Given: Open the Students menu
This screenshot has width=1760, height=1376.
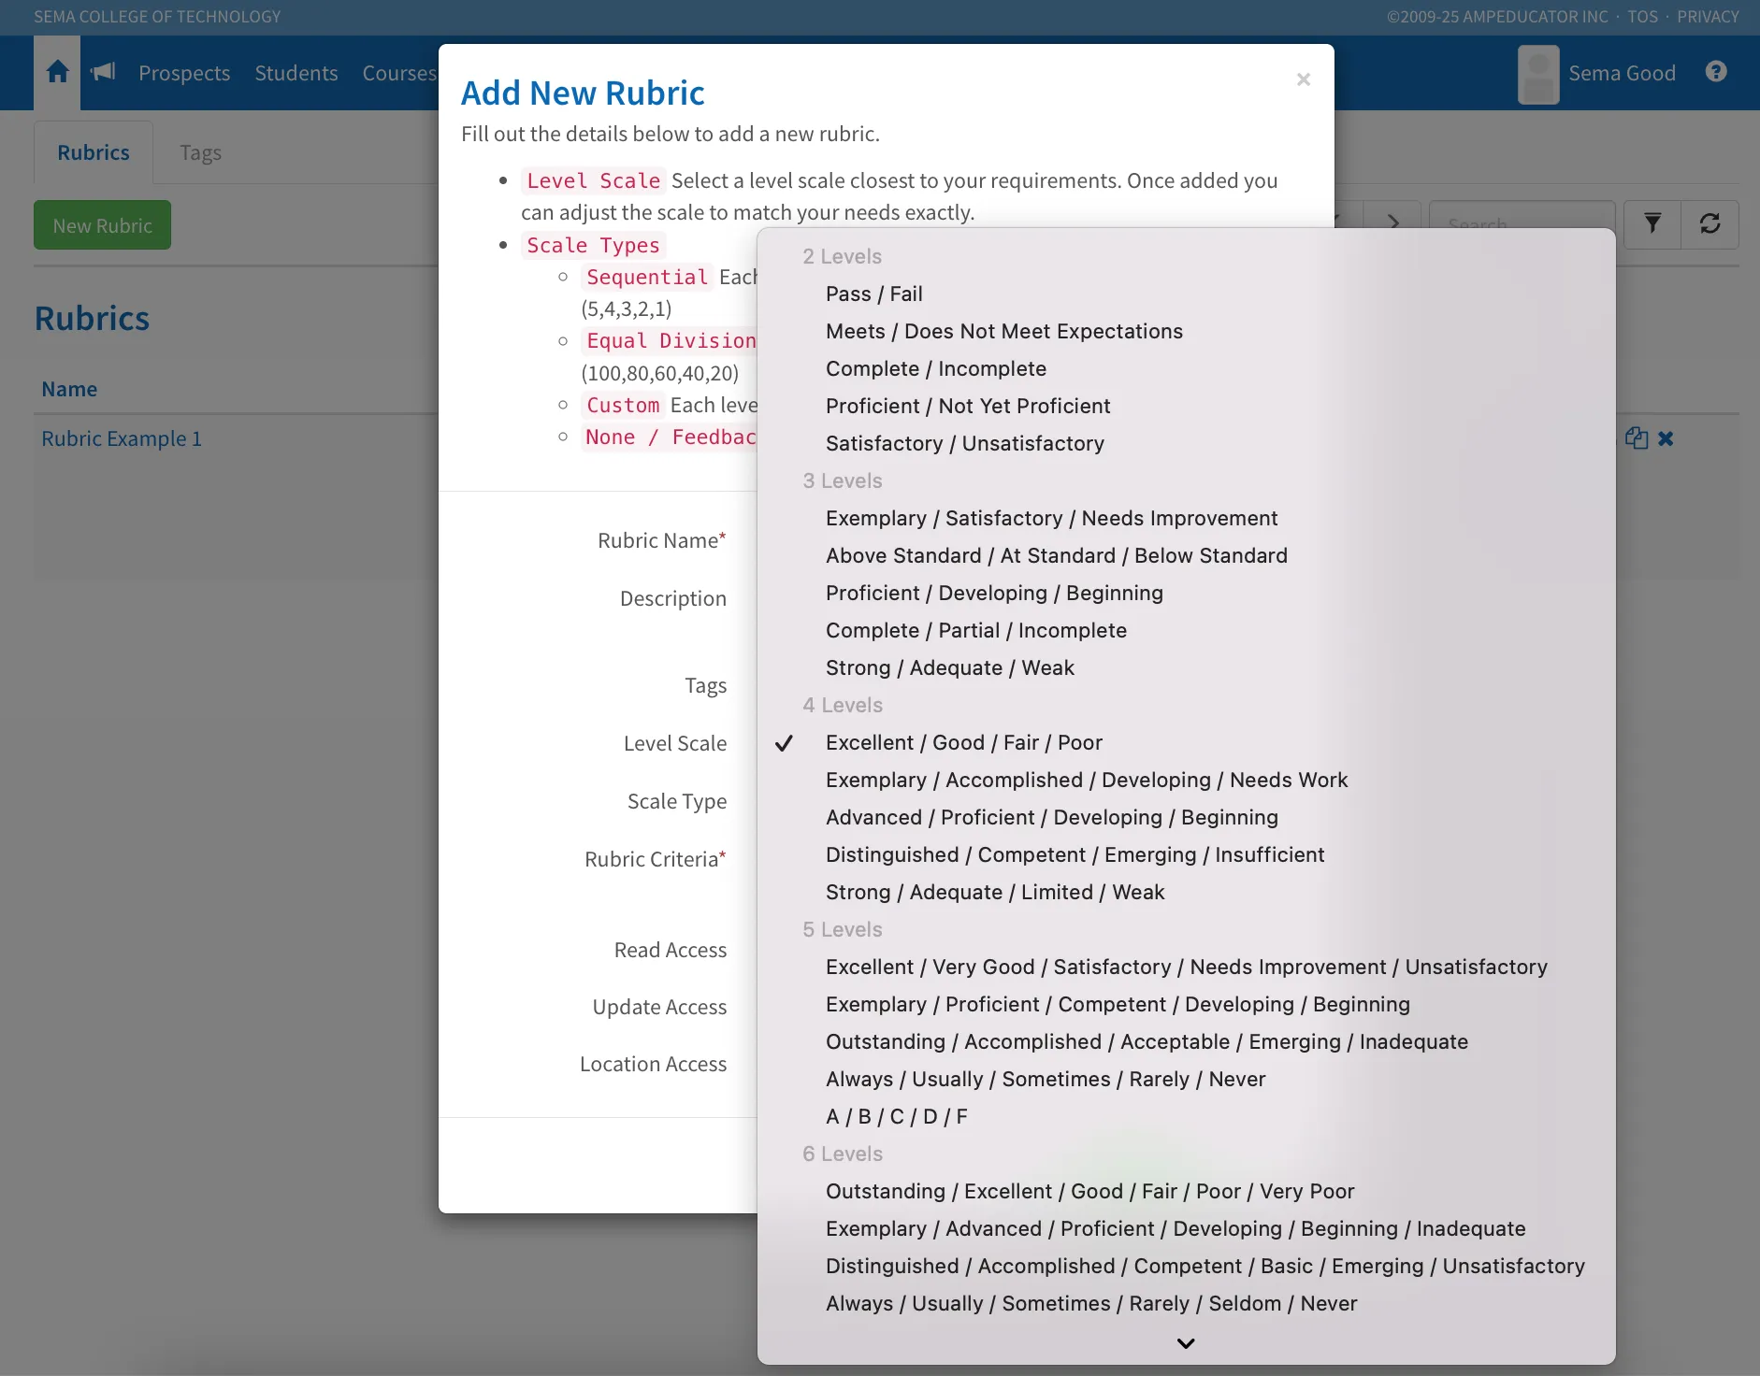Looking at the screenshot, I should 296,73.
